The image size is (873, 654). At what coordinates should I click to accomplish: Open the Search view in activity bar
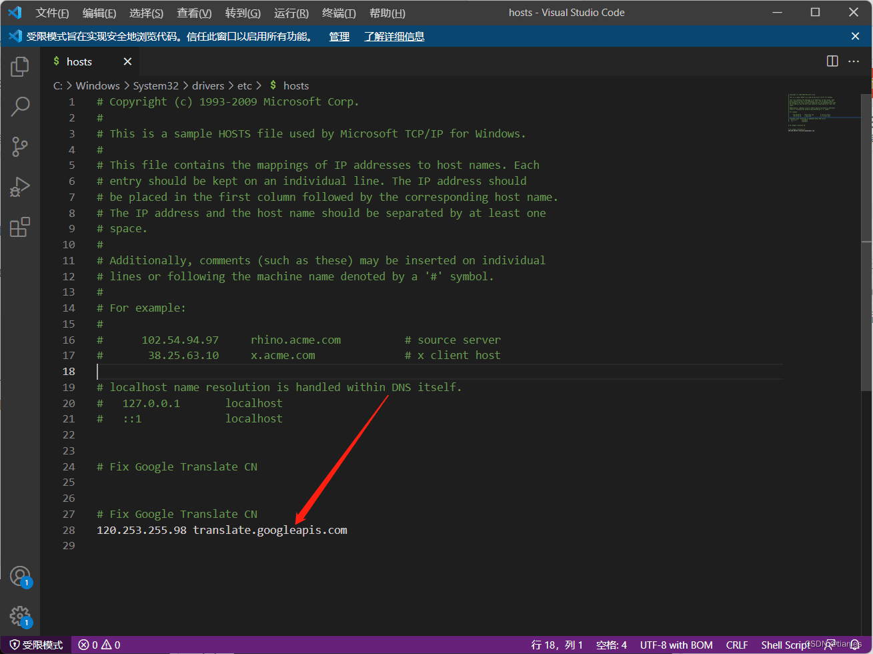pyautogui.click(x=20, y=105)
